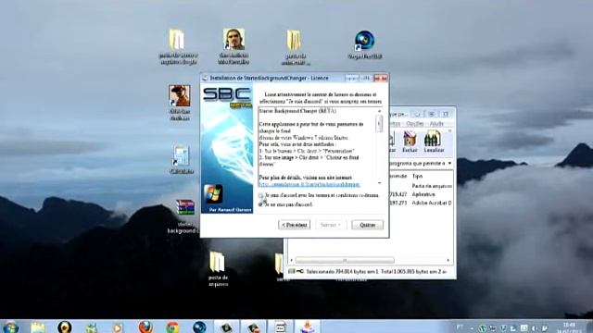The width and height of the screenshot is (593, 333).
Task: Launch Firefox from the taskbar
Action: click(145, 327)
